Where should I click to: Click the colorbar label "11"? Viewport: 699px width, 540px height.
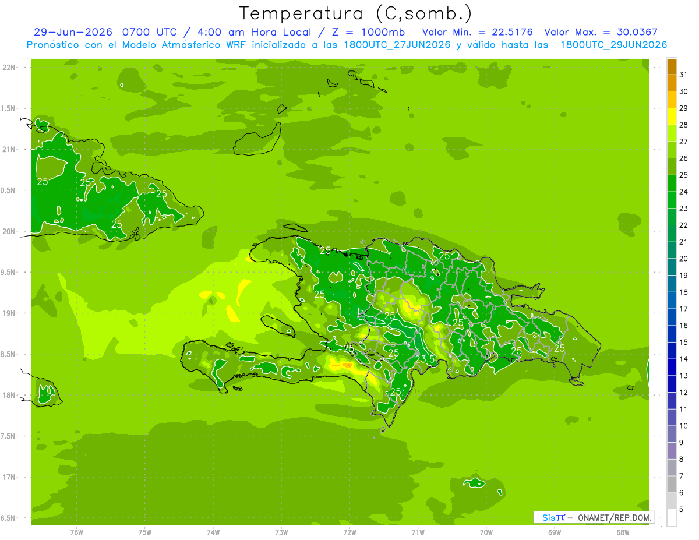click(x=684, y=409)
